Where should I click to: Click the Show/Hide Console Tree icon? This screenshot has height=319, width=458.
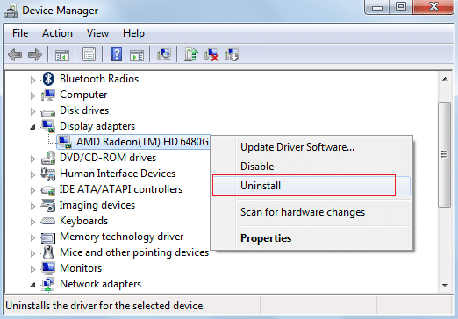[x=62, y=55]
